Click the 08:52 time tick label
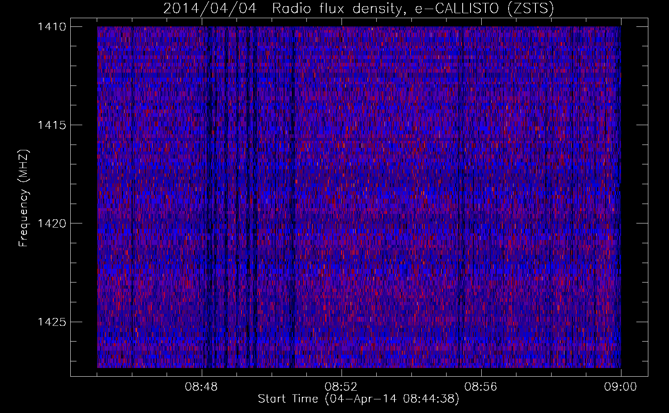 click(341, 387)
